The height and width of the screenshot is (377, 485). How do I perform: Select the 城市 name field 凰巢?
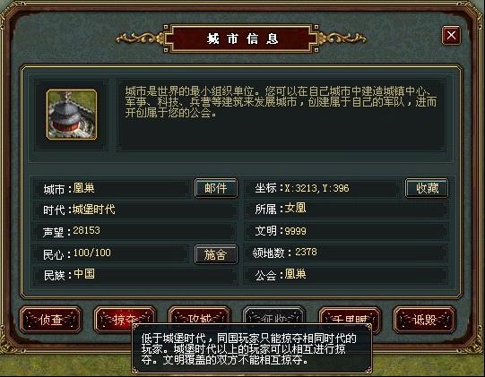(84, 188)
